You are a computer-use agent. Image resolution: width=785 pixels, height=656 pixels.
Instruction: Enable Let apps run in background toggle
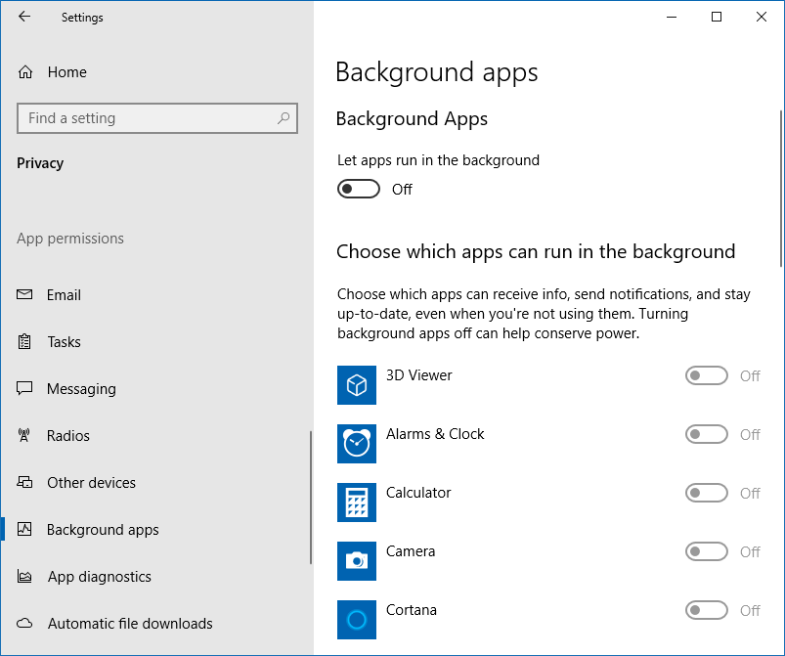(x=359, y=190)
